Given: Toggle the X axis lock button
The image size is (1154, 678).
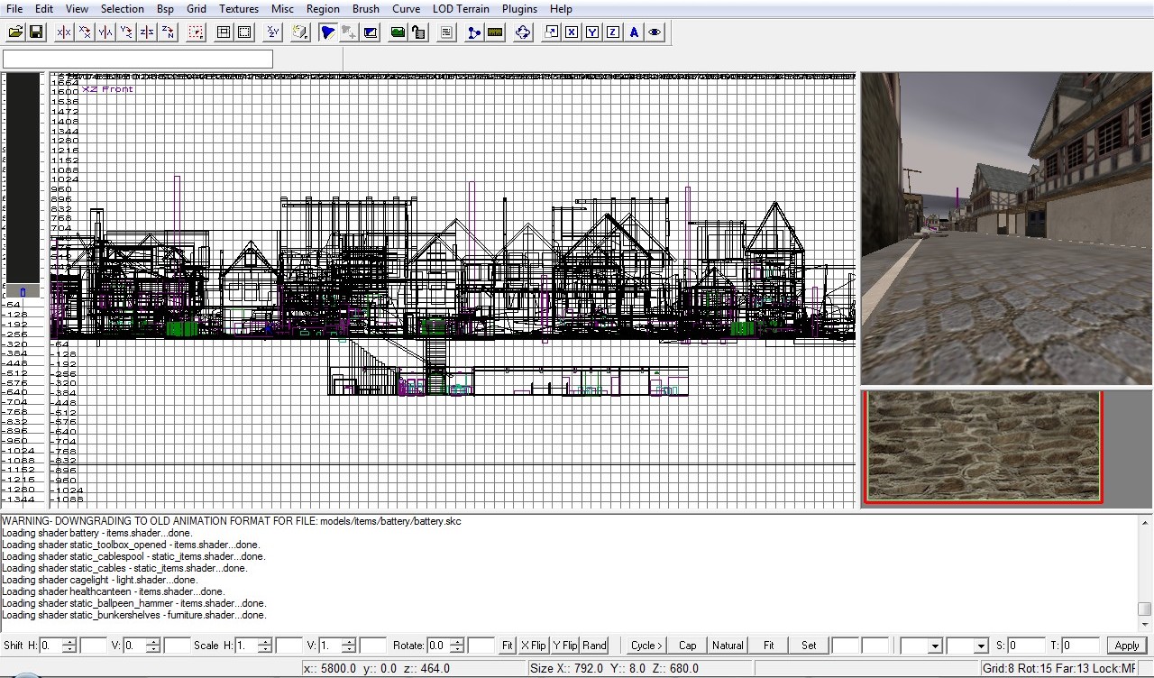Looking at the screenshot, I should [572, 32].
